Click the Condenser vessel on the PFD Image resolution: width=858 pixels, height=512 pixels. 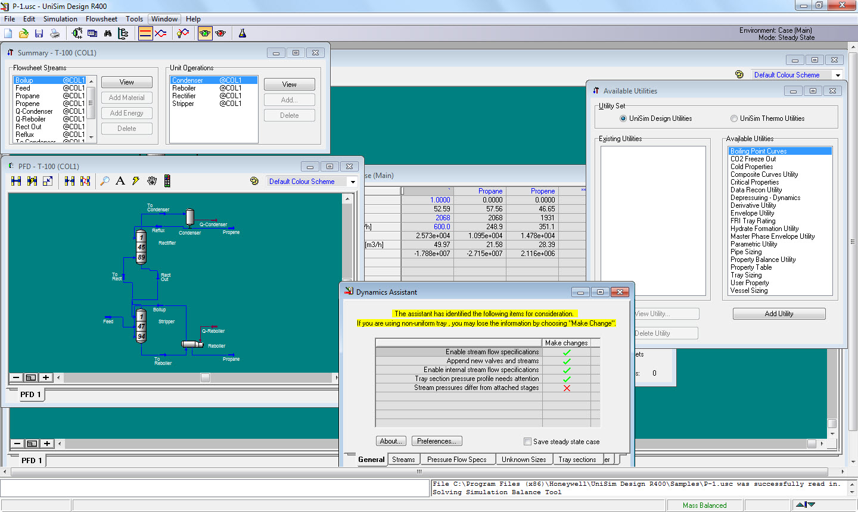189,217
